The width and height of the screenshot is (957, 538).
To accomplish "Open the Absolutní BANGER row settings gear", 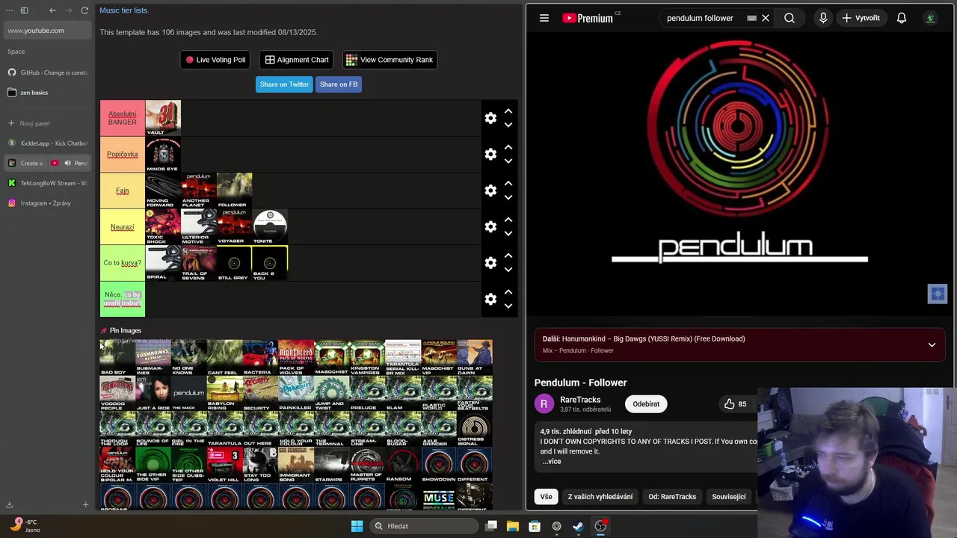I will click(490, 118).
